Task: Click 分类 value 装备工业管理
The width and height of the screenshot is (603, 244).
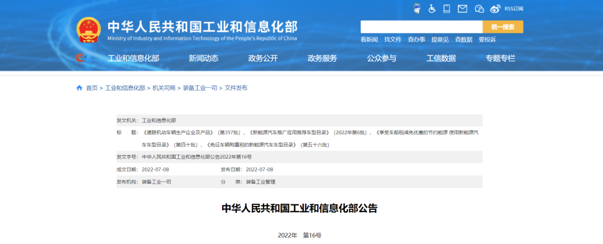Action: pos(261,181)
